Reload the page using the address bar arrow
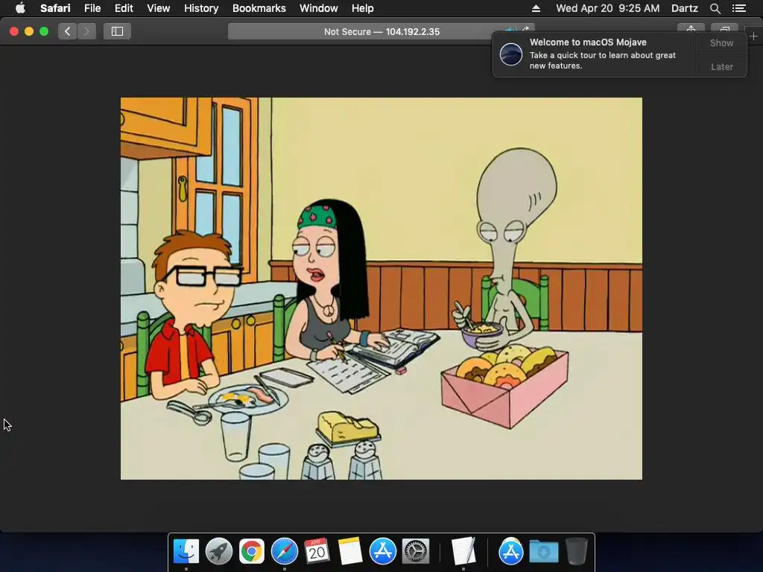 pyautogui.click(x=526, y=29)
